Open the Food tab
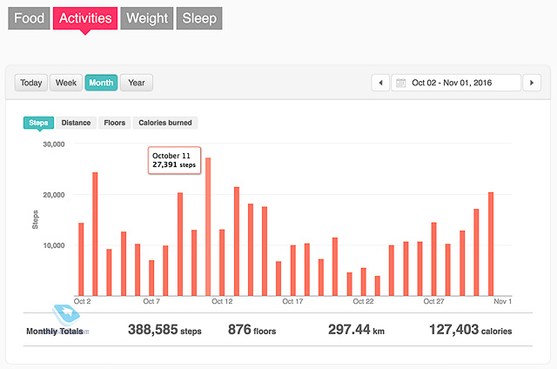The width and height of the screenshot is (557, 369). point(29,18)
